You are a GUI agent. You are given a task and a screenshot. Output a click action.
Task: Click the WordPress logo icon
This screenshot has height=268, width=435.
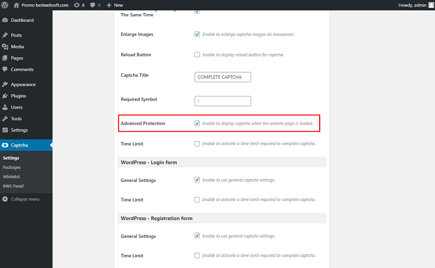pyautogui.click(x=5, y=5)
